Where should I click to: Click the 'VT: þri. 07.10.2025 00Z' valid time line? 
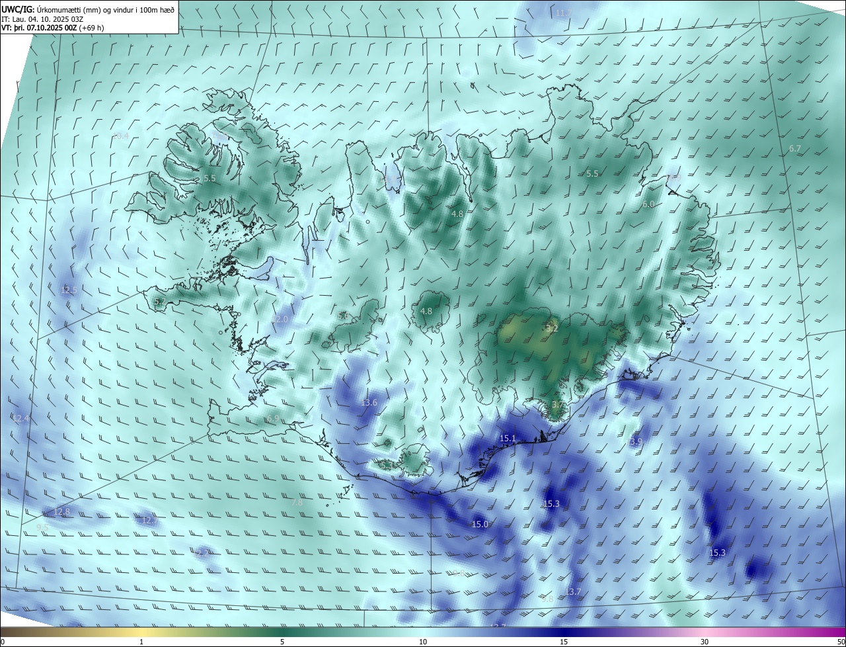tap(39, 28)
